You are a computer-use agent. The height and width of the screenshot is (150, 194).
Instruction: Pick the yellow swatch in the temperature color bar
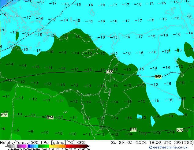(50, 146)
